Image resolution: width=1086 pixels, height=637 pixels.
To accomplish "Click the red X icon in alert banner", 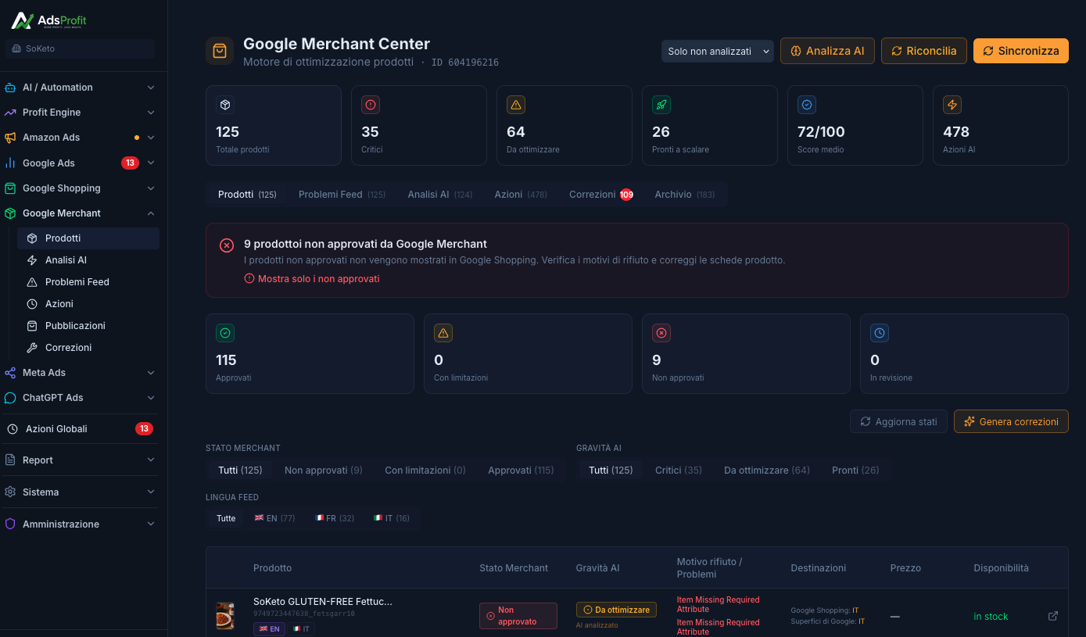I will click(227, 245).
